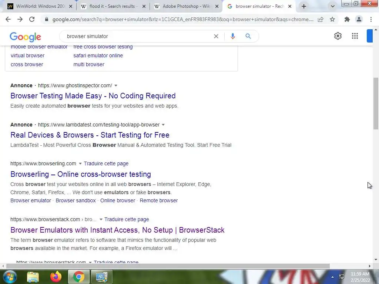Click related search multi browser
Screen dimensions: 379x284
click(89, 64)
